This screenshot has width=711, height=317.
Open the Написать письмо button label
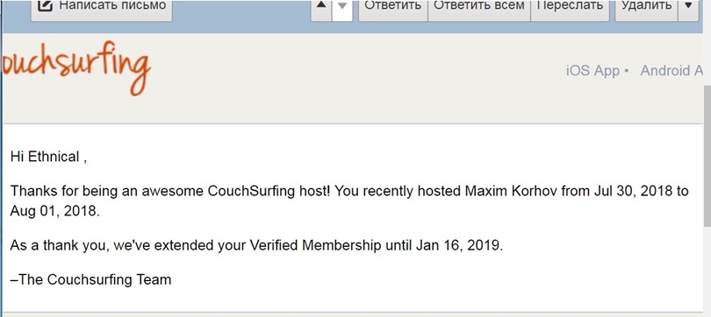(x=112, y=5)
